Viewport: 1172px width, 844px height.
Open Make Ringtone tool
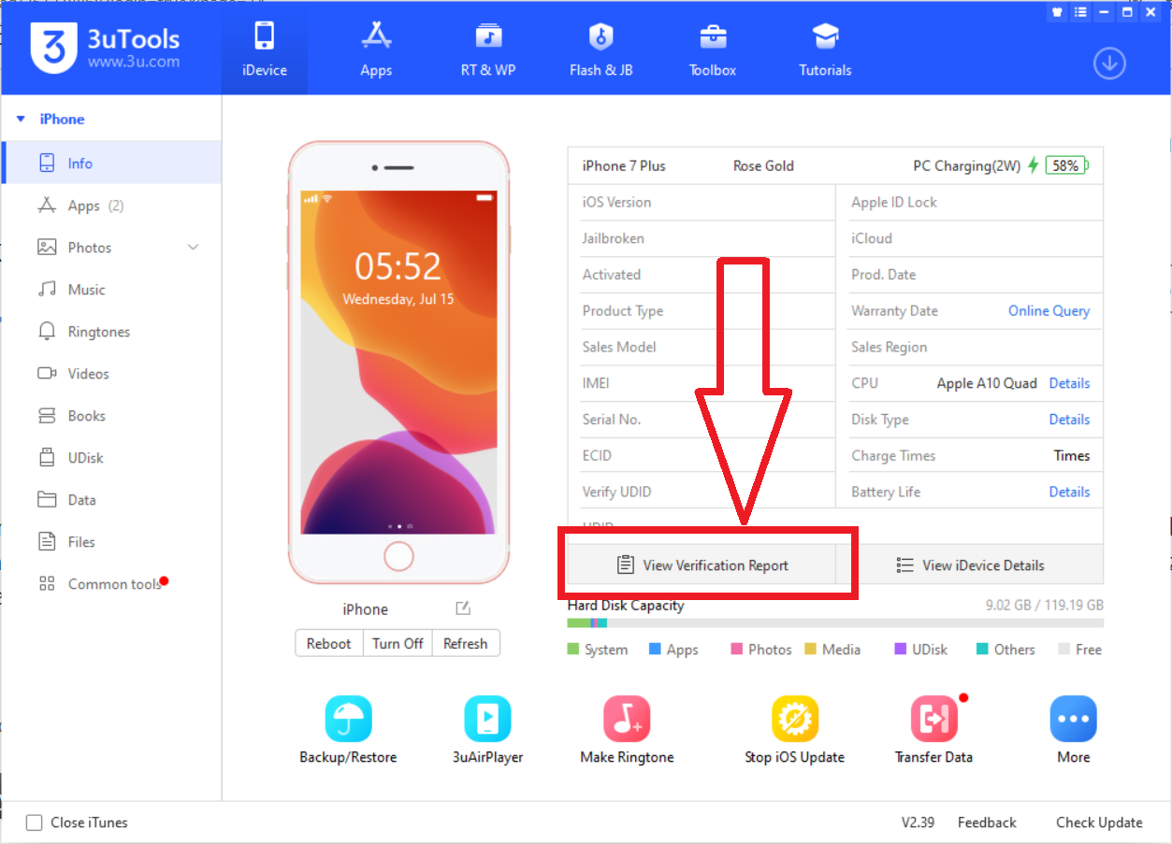point(627,731)
